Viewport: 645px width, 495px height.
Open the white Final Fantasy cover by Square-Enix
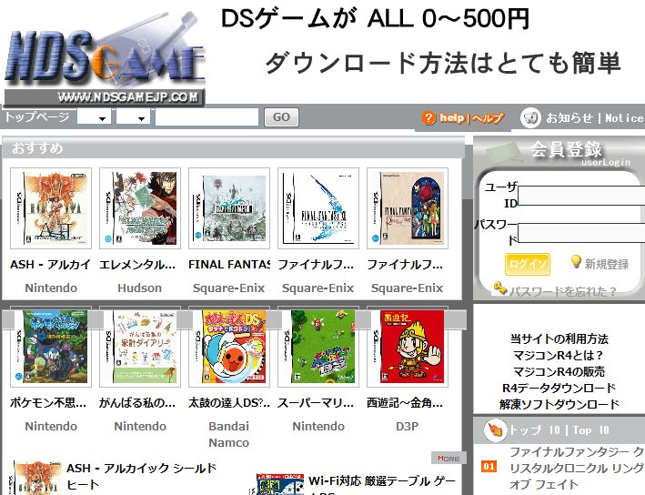pos(318,208)
